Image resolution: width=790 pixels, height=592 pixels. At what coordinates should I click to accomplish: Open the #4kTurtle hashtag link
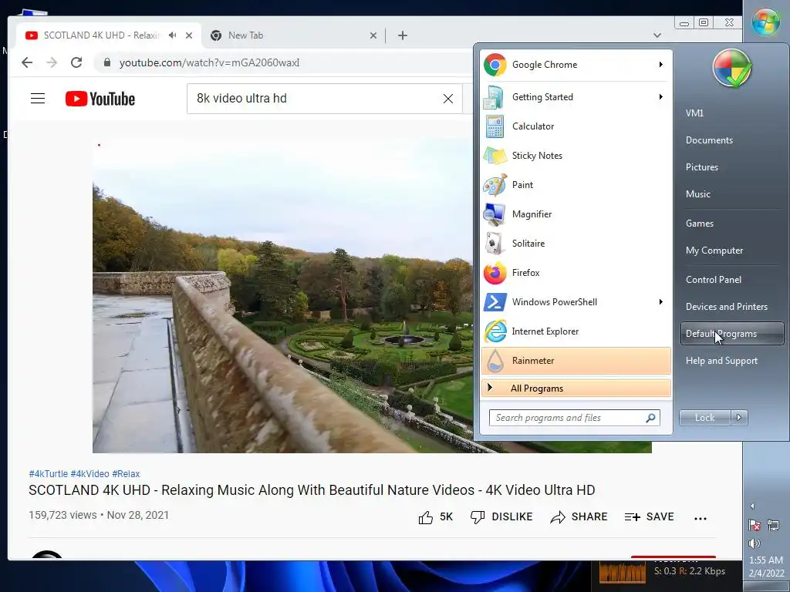click(48, 474)
